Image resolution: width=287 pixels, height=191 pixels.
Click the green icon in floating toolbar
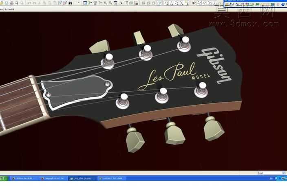[258, 4]
